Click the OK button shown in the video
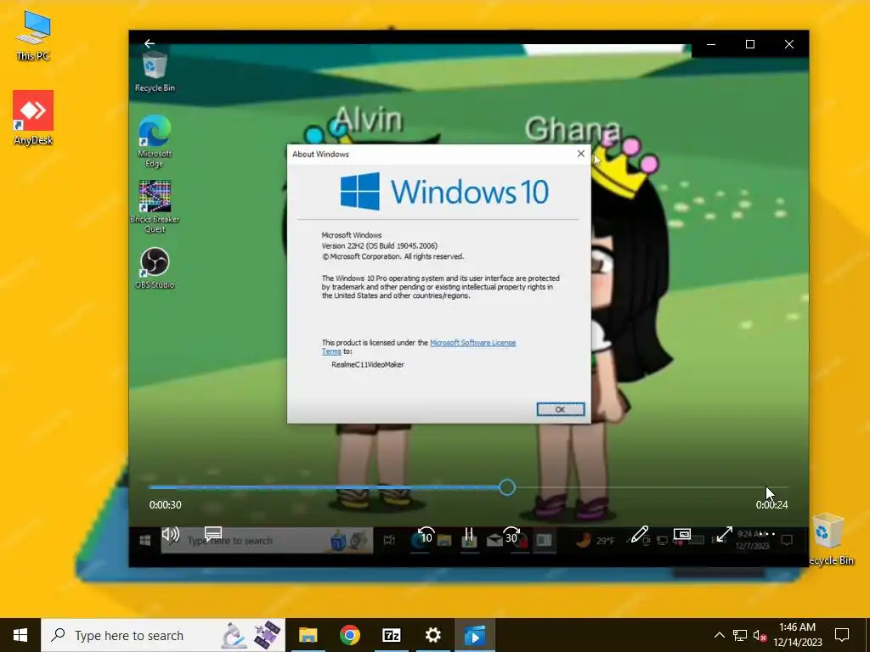The height and width of the screenshot is (652, 870). click(561, 409)
